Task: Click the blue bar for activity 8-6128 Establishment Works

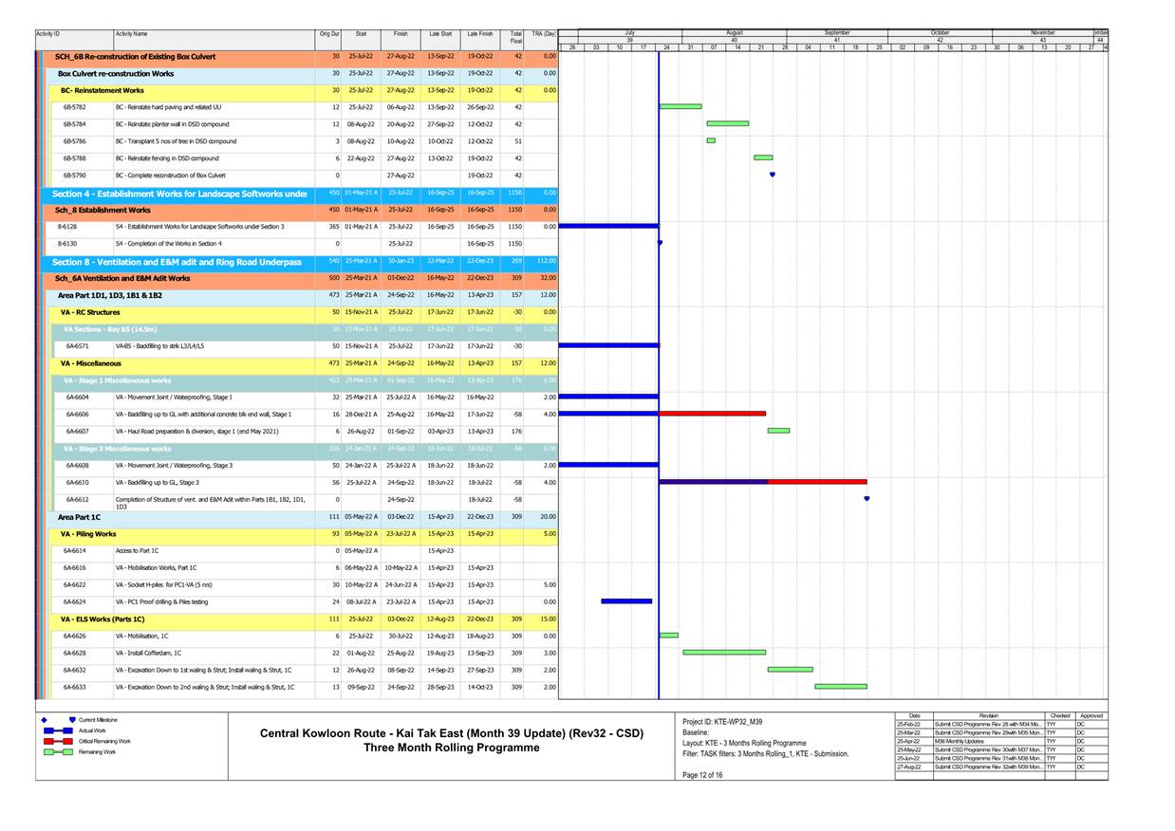Action: pos(607,226)
